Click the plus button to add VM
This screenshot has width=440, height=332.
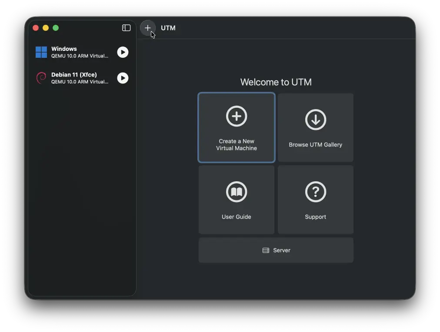tap(147, 28)
